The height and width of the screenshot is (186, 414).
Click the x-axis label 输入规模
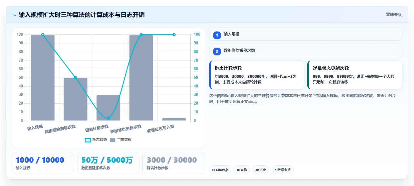[35, 127]
